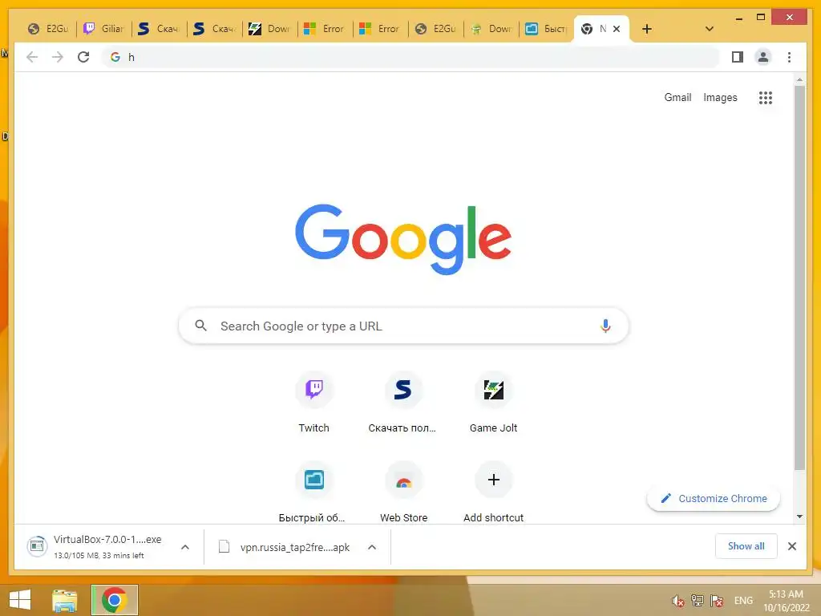
Task: Close the downloads bar
Action: click(x=791, y=546)
